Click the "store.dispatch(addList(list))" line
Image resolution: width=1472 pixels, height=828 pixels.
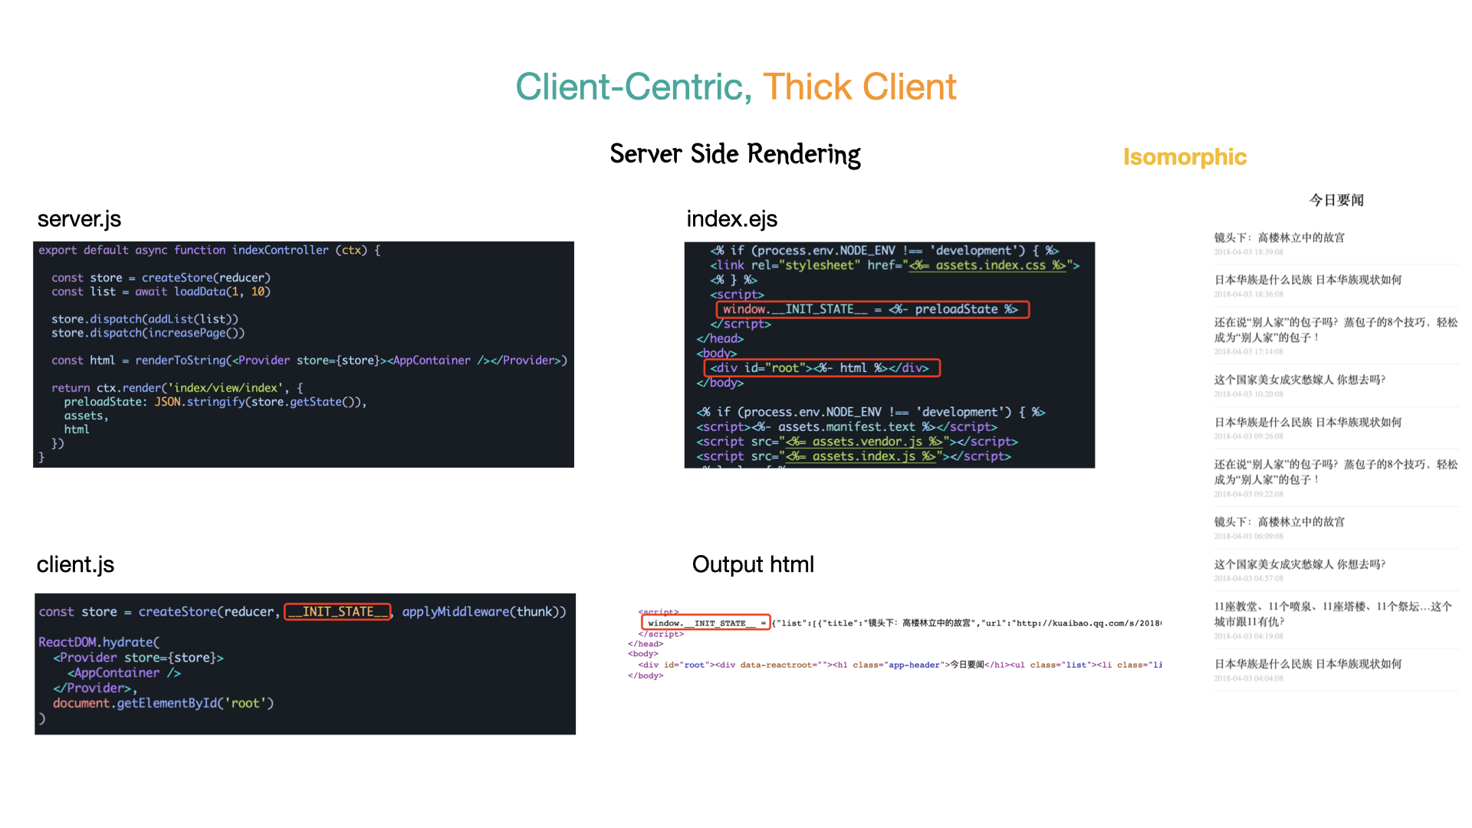pos(145,319)
